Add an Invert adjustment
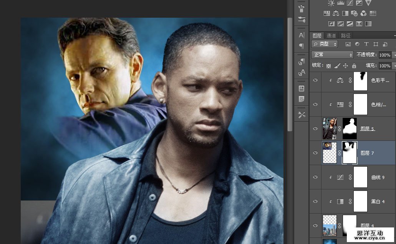396x244 pixels. coord(331,24)
